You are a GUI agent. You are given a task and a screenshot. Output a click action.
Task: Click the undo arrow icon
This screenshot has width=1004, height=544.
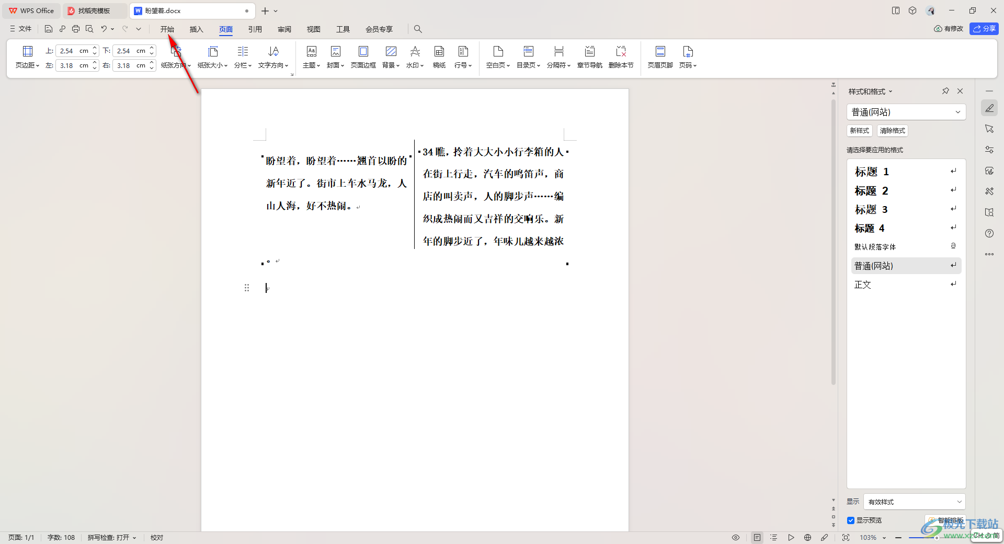104,29
